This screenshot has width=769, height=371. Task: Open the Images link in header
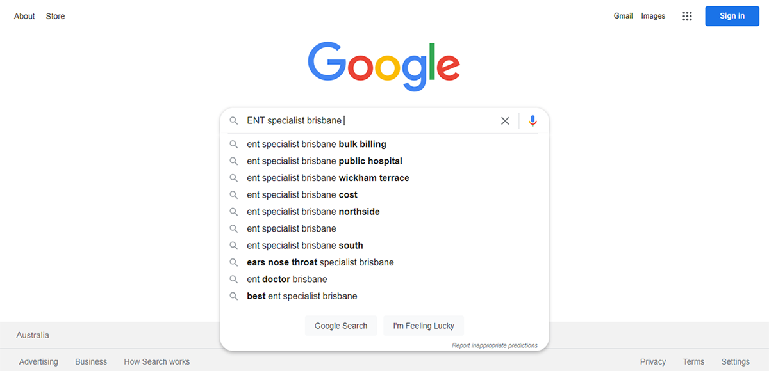click(653, 16)
